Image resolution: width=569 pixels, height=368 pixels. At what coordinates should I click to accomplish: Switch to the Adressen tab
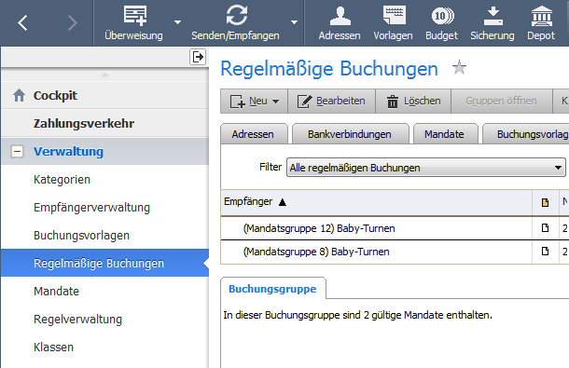(x=253, y=134)
